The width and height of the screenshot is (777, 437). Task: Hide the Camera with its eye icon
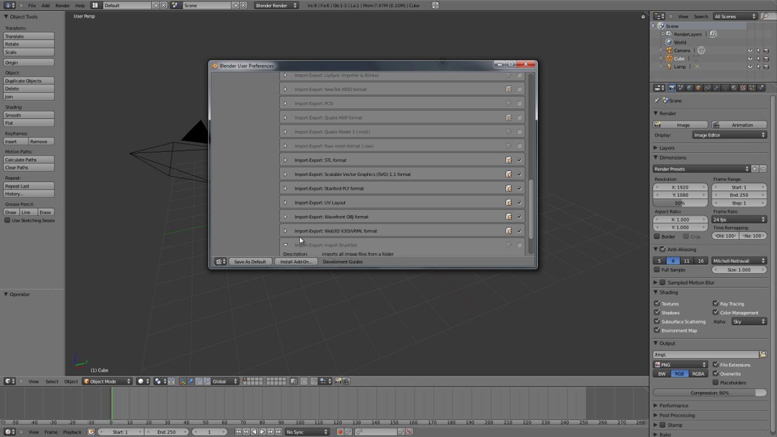(x=750, y=50)
